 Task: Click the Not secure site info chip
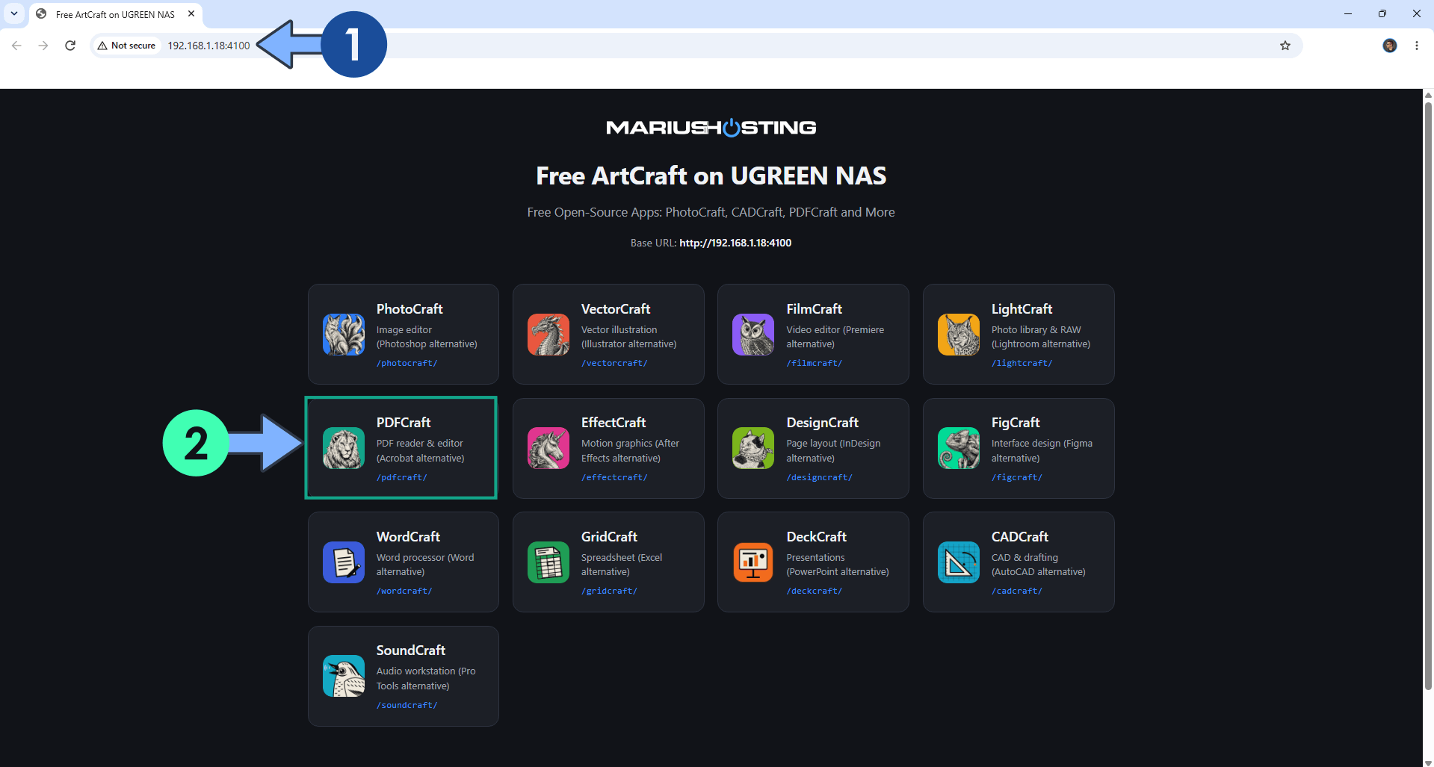(x=126, y=46)
